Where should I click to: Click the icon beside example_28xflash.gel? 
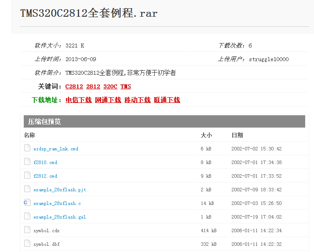pyautogui.click(x=27, y=216)
